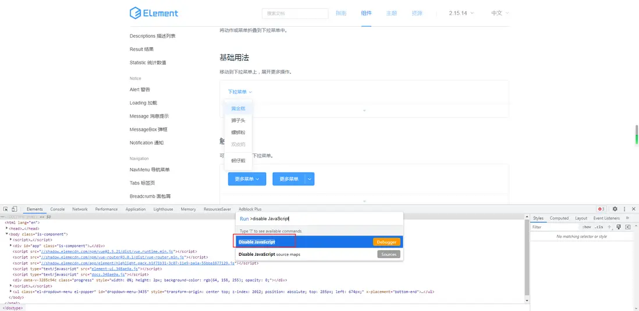Toggle the device toolbar icon
639x311 pixels.
(15, 209)
